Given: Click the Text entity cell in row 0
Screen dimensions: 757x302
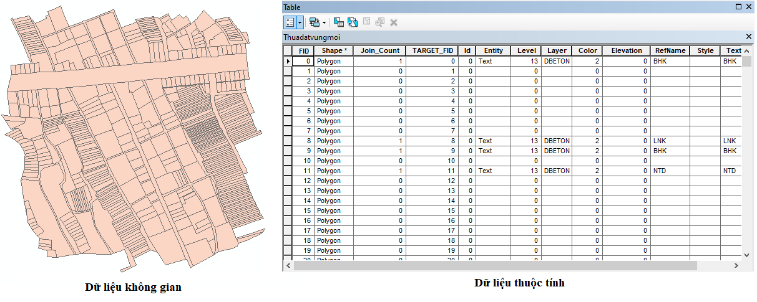Looking at the screenshot, I should [x=493, y=61].
